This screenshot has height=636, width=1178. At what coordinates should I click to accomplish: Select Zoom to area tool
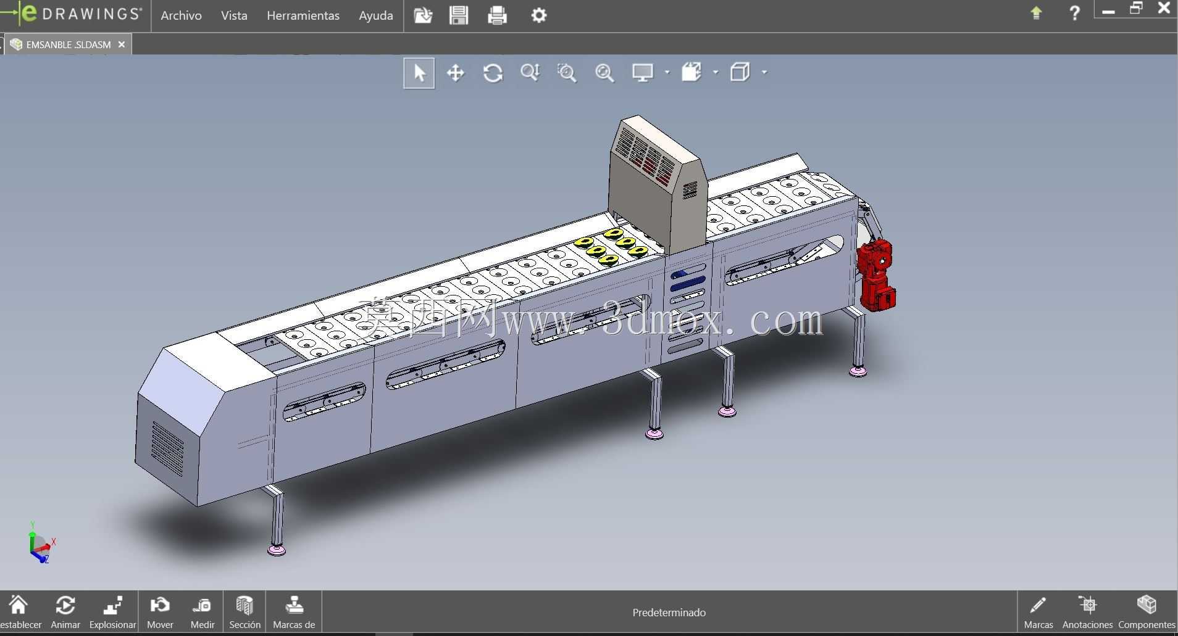point(567,73)
